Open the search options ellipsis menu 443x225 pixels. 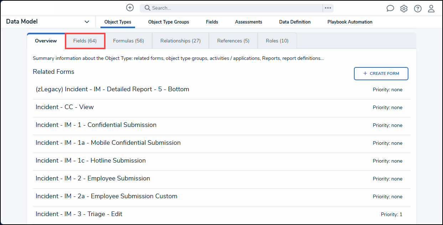tap(328, 8)
